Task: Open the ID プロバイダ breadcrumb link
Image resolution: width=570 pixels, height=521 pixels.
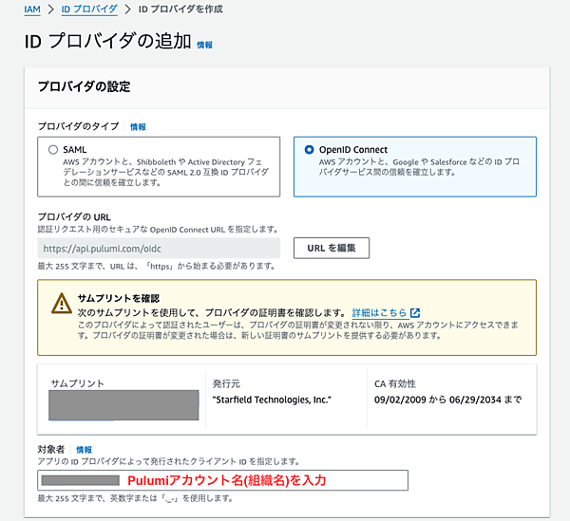Action: click(90, 9)
